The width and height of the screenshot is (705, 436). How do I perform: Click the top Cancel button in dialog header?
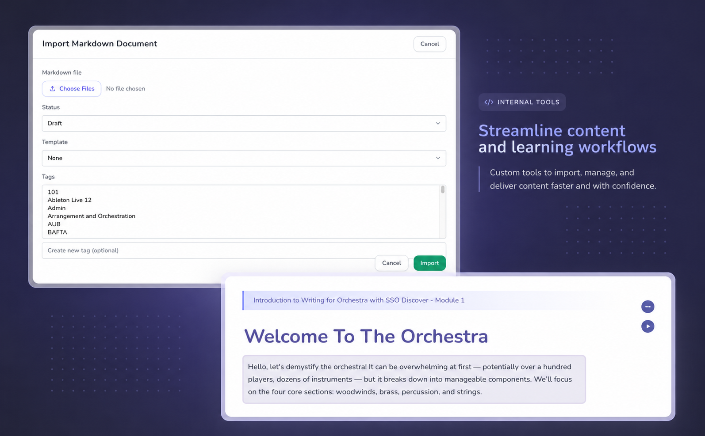pos(429,44)
